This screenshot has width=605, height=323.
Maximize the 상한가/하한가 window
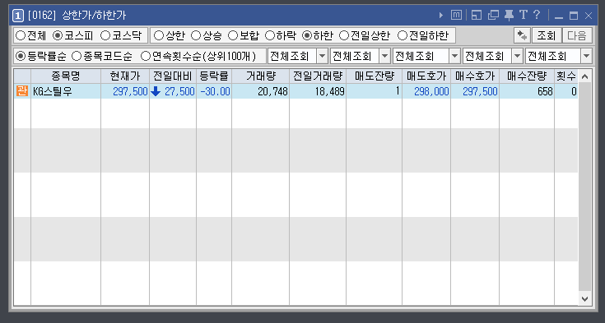click(x=574, y=16)
